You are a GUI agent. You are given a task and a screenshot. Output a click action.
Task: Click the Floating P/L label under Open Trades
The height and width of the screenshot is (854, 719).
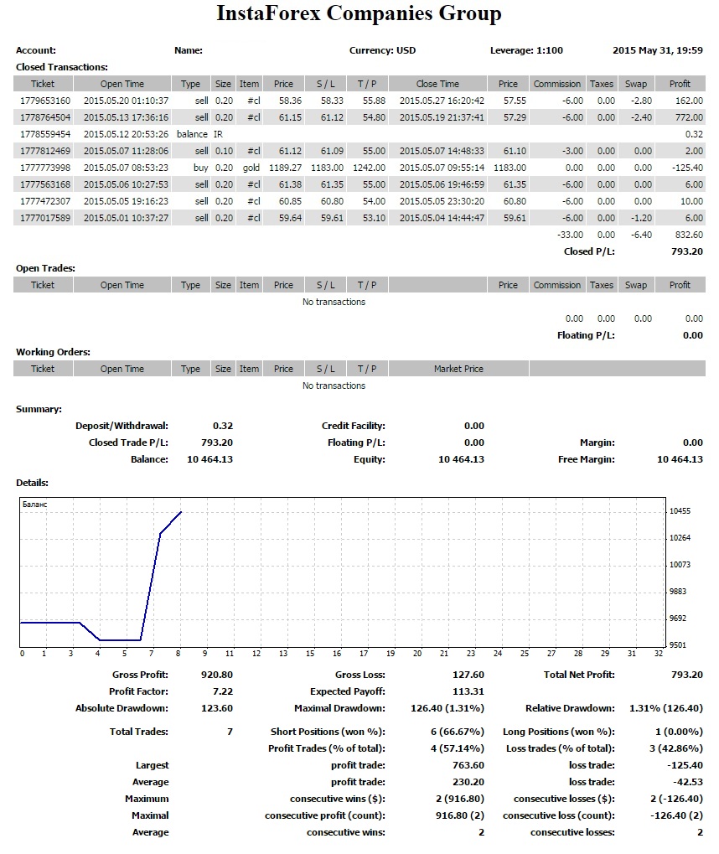(586, 335)
